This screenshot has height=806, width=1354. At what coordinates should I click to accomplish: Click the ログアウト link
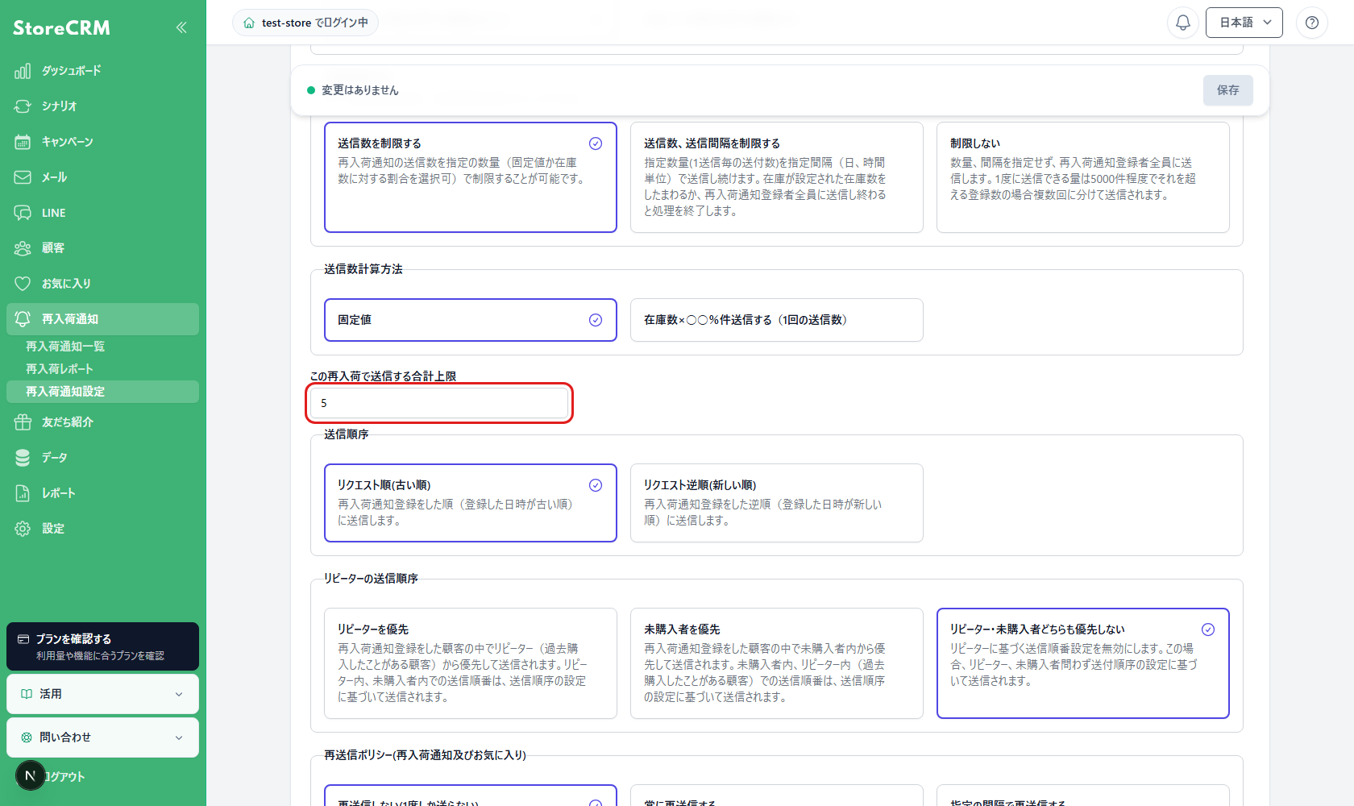pos(64,777)
